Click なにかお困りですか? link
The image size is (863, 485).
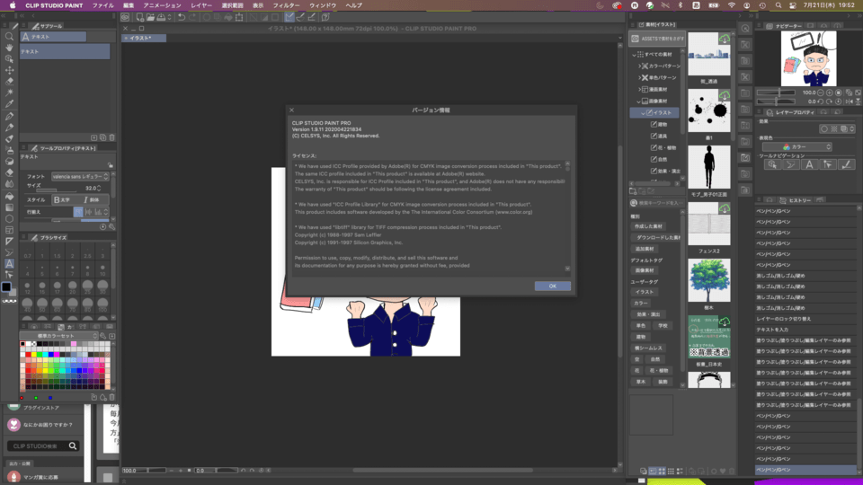(x=48, y=425)
